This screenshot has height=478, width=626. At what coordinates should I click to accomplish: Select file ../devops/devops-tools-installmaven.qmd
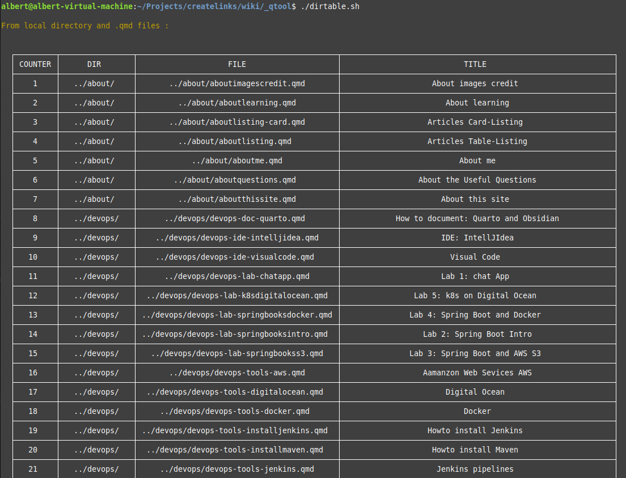tap(235, 450)
